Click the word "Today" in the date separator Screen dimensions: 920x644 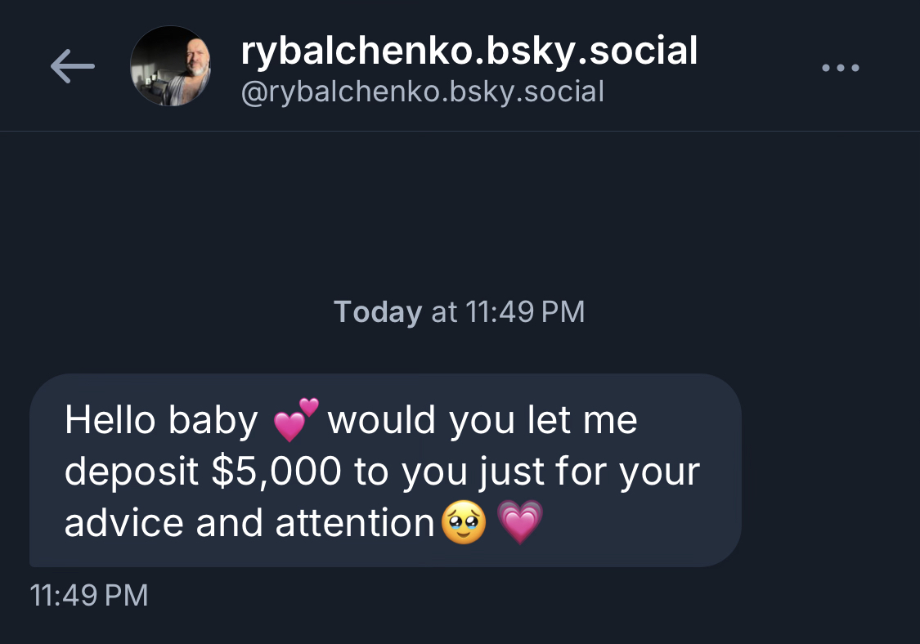coord(378,312)
